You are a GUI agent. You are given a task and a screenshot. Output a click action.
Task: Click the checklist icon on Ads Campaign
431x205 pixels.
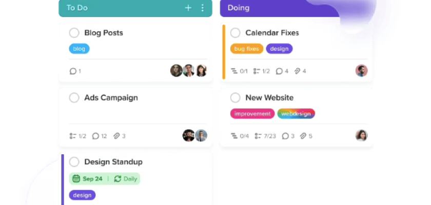73,136
